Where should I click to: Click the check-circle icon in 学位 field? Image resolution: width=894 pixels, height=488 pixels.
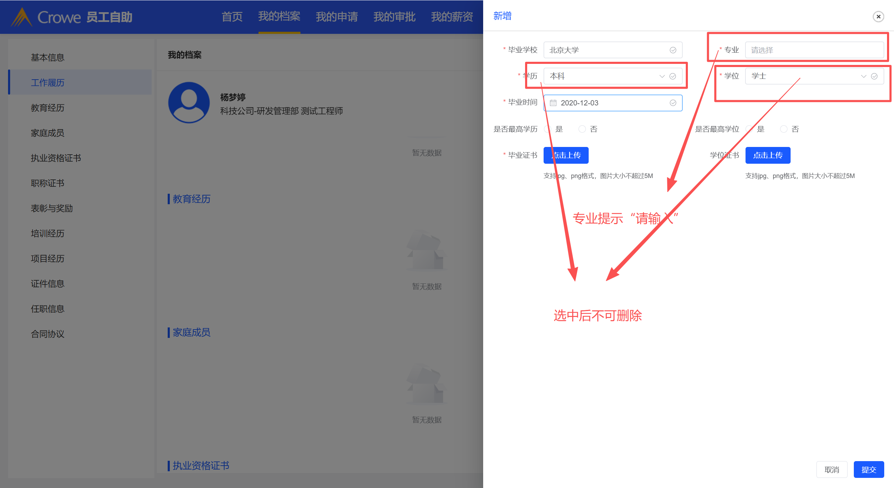874,76
